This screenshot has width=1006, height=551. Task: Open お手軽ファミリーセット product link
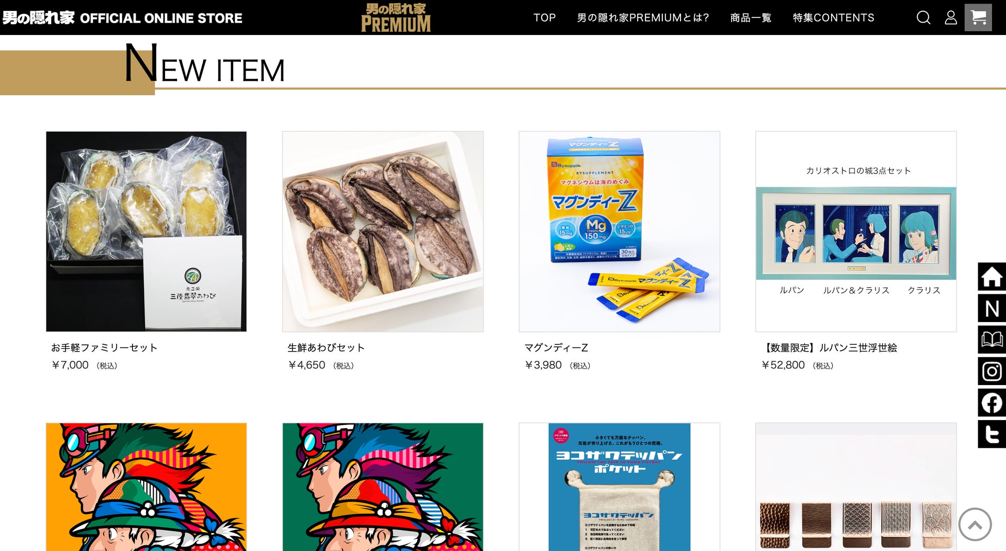click(x=104, y=348)
